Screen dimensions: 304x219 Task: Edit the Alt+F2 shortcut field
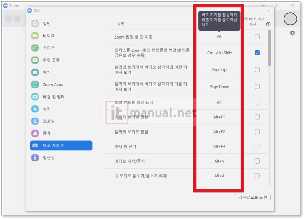(219, 132)
